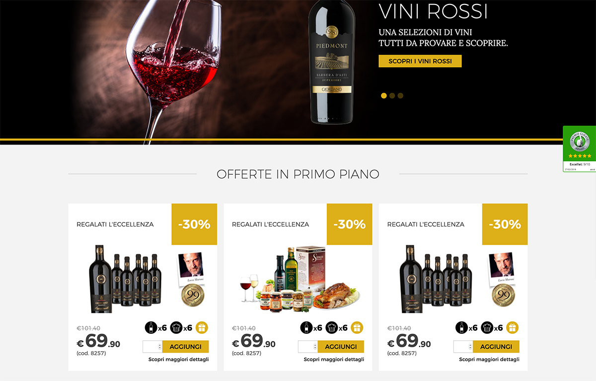Adjust quantity stepper on first product card
Screen dimensions: 596x381
click(152, 347)
